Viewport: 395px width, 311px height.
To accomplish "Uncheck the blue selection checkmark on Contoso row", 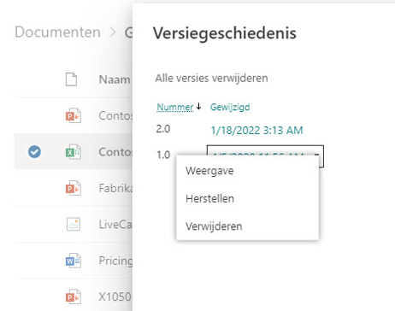I will tap(34, 151).
